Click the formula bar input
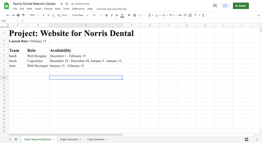Screen dimensions: 262x143 click(144, 21)
